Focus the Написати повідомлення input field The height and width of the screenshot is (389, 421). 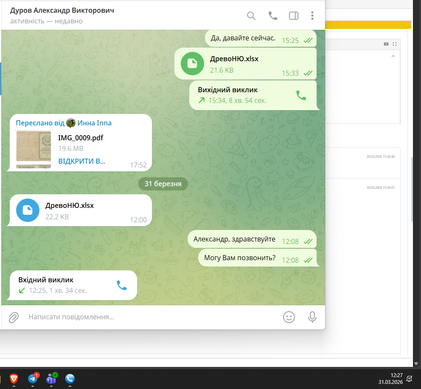pyautogui.click(x=153, y=317)
